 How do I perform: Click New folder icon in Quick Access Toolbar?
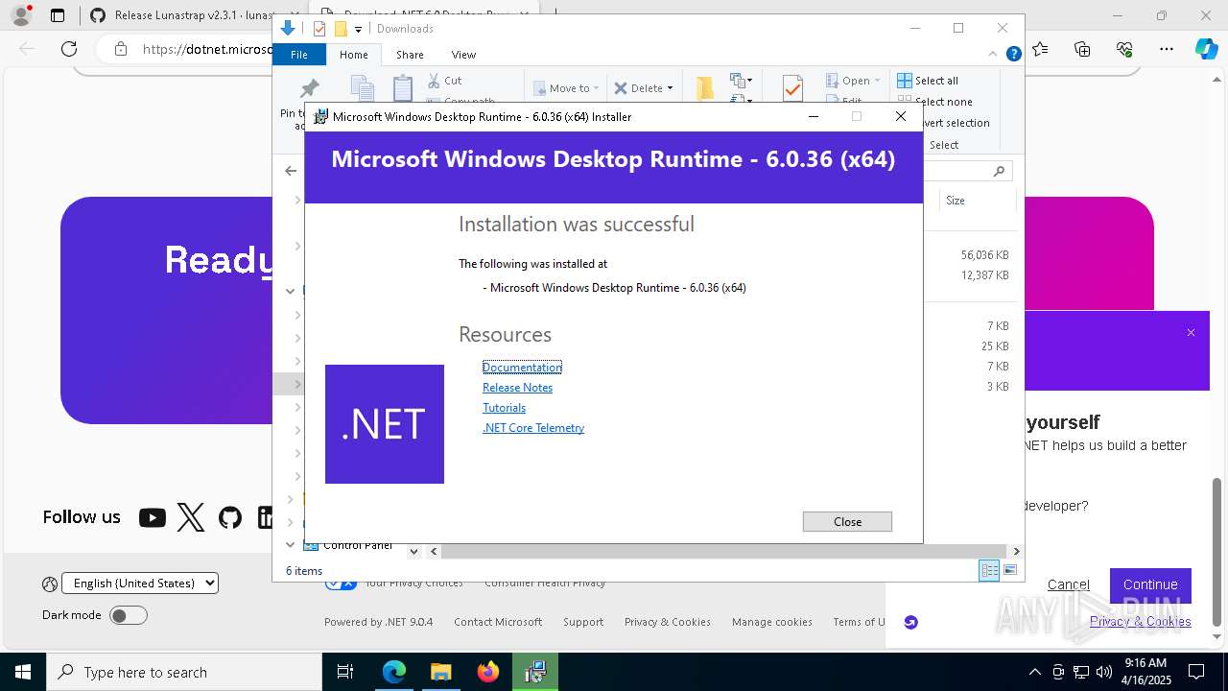[x=340, y=29]
